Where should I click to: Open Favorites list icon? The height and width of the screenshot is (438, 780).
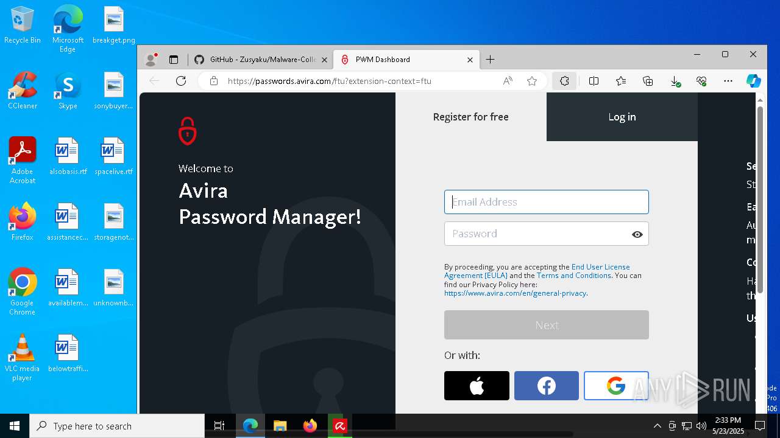pos(621,81)
